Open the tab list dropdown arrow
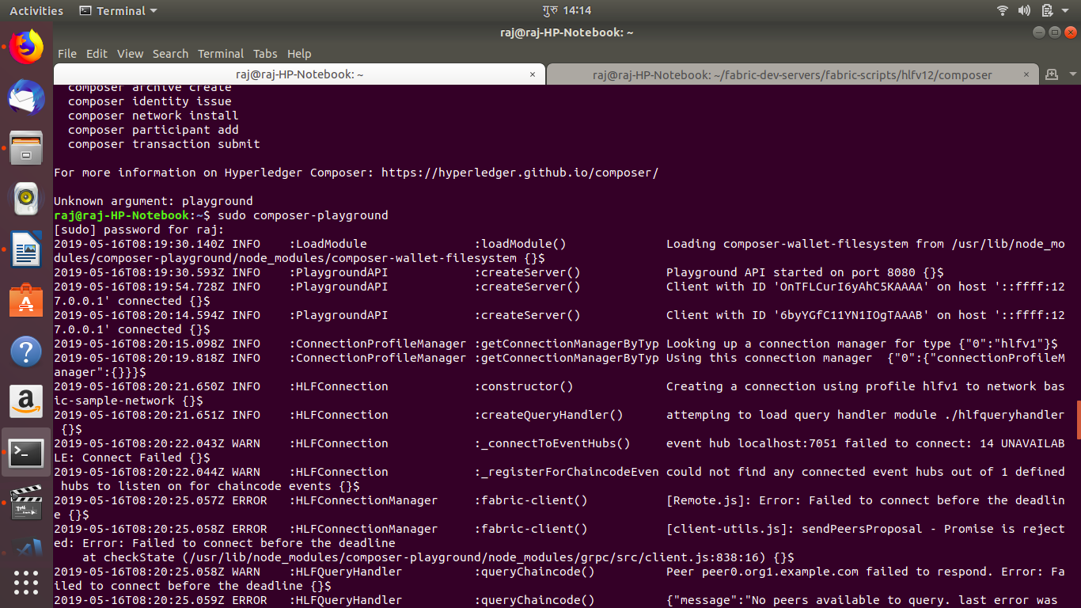Image resolution: width=1081 pixels, height=608 pixels. click(1072, 74)
